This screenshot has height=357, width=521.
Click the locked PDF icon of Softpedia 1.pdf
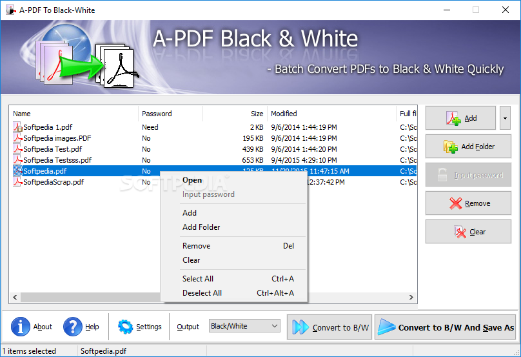click(17, 127)
